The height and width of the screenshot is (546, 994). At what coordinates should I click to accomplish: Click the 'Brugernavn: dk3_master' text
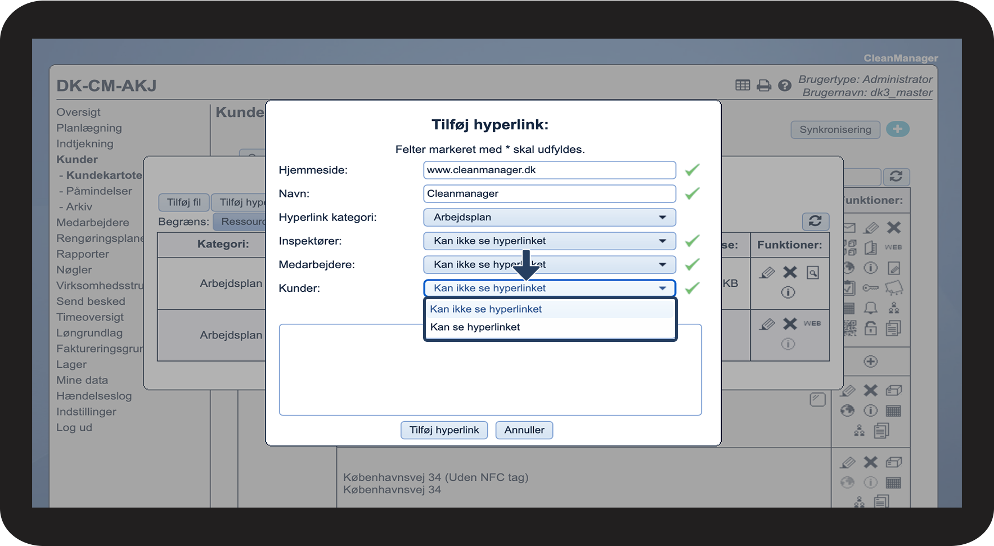(867, 92)
